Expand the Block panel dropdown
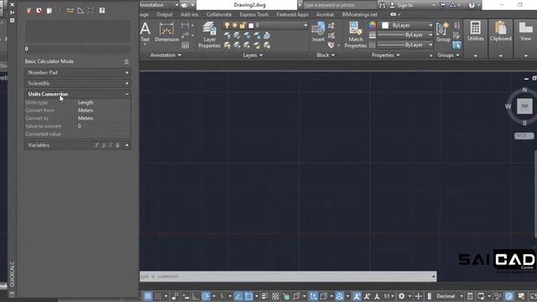The width and height of the screenshot is (537, 302). coord(326,55)
